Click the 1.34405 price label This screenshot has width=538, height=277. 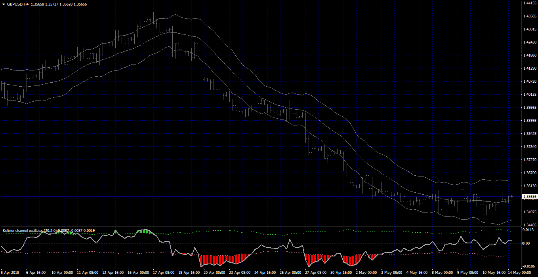pyautogui.click(x=529, y=225)
